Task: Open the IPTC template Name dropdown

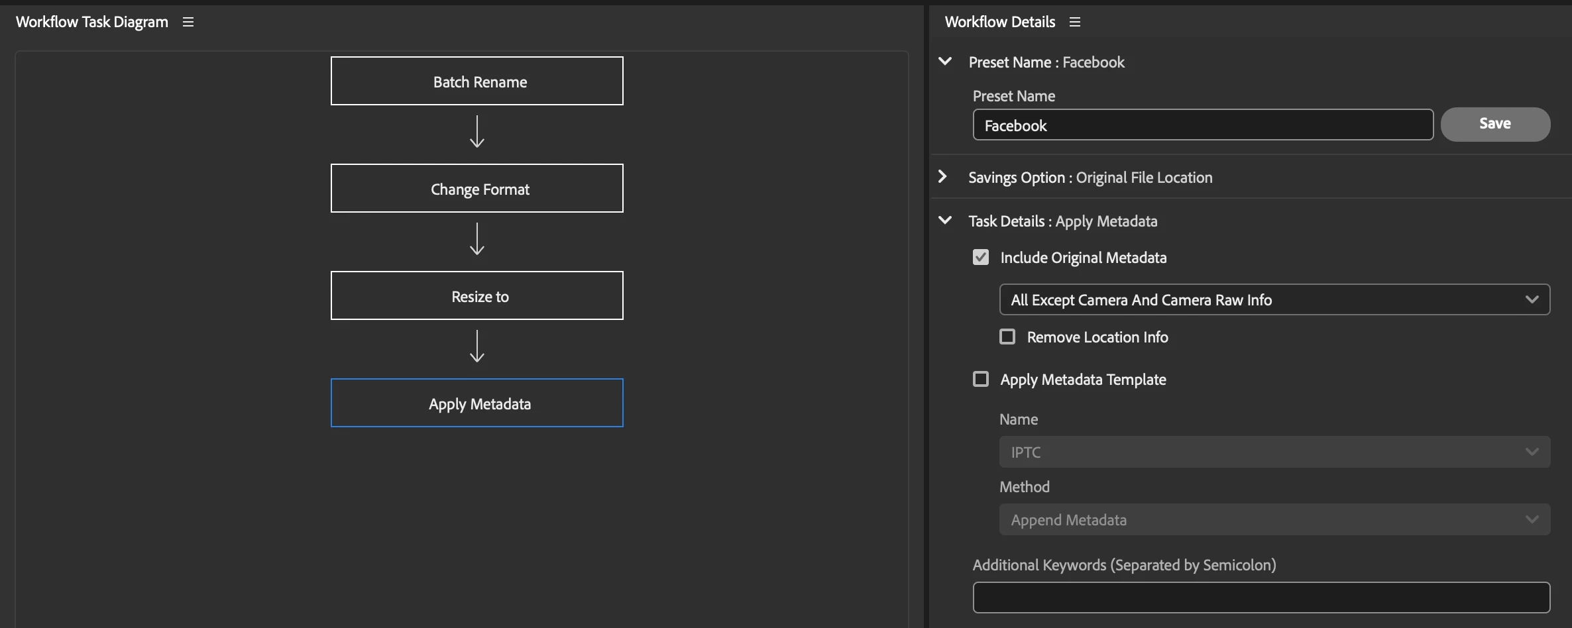Action: click(x=1274, y=452)
